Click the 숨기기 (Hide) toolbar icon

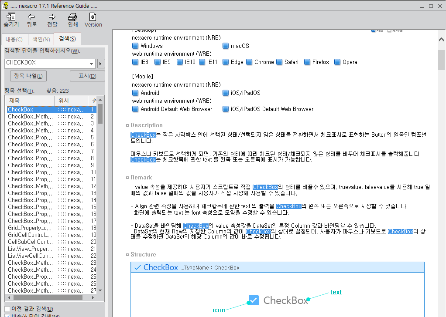tap(11, 20)
